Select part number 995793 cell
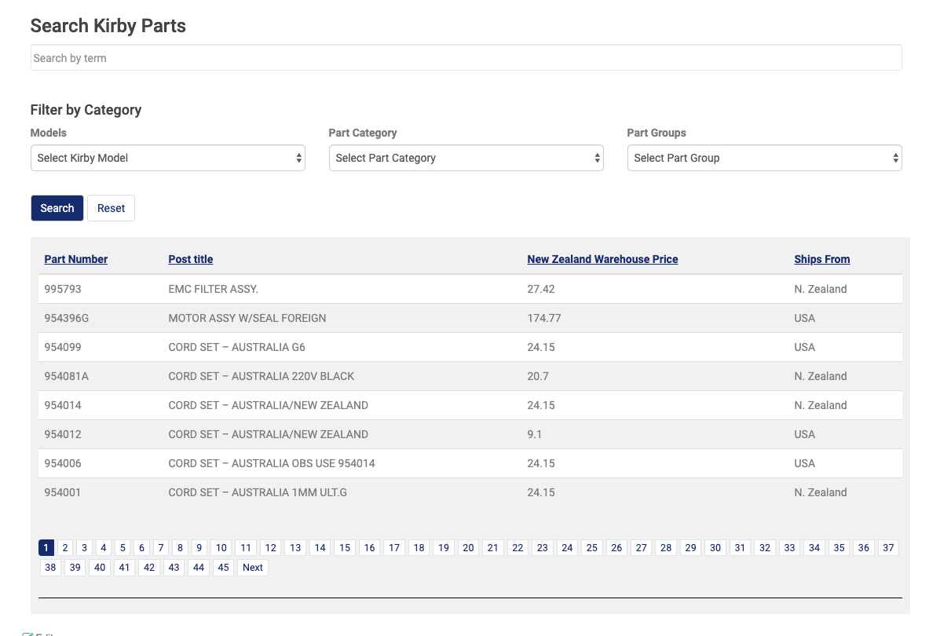 coord(63,289)
